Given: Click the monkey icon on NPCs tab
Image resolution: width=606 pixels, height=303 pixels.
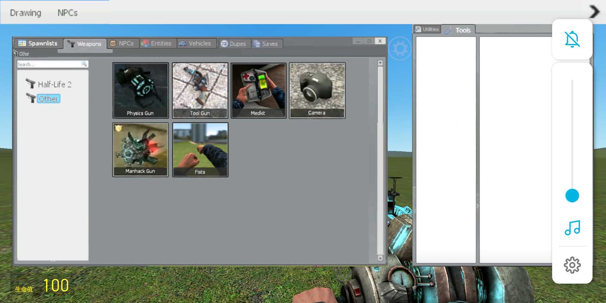Looking at the screenshot, I should click(113, 43).
